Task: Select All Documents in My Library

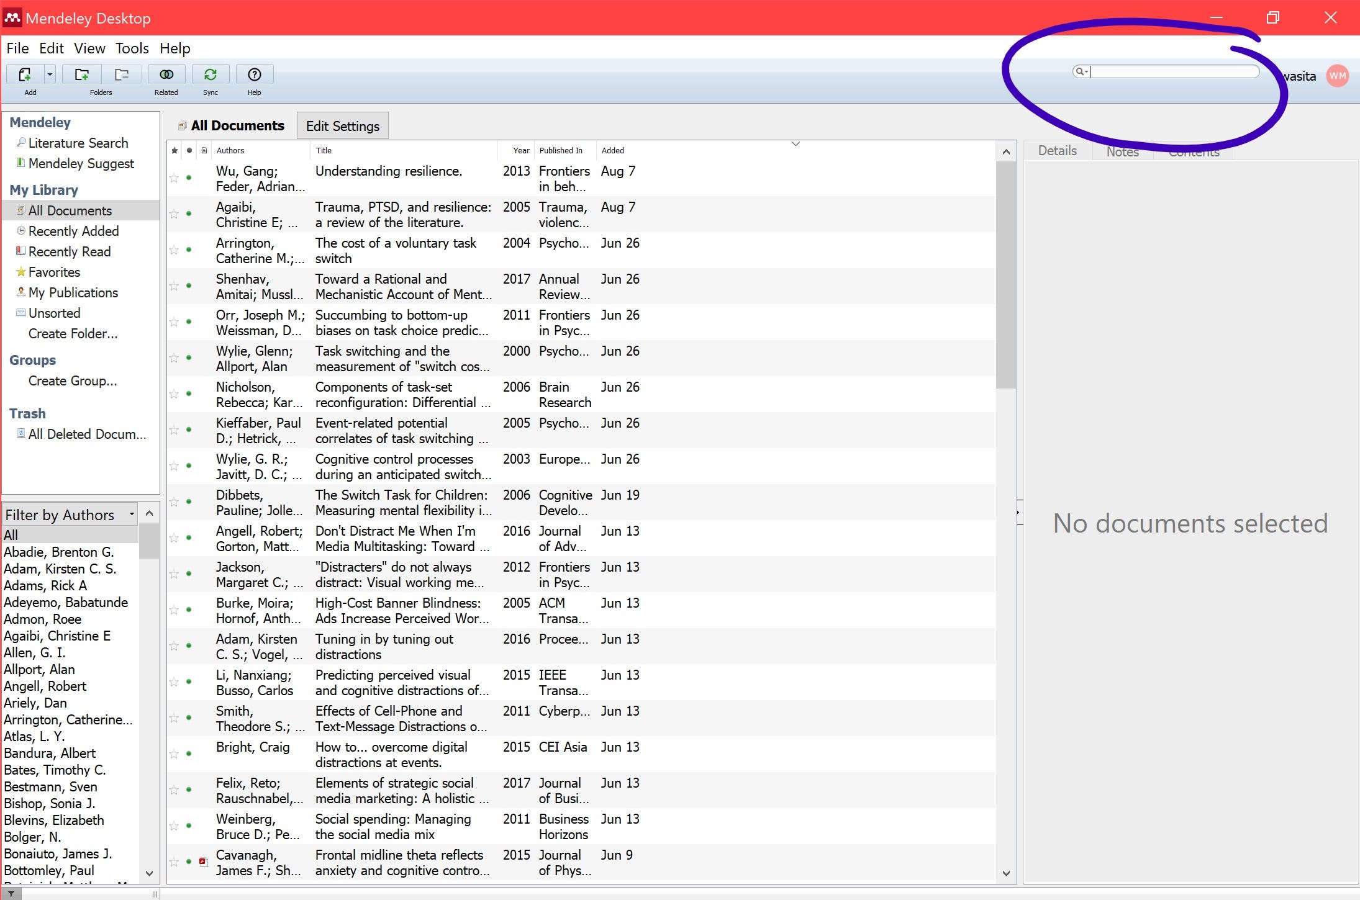Action: pyautogui.click(x=81, y=210)
